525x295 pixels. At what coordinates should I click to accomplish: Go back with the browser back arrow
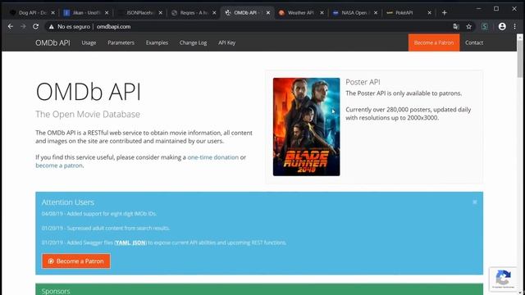(11, 26)
